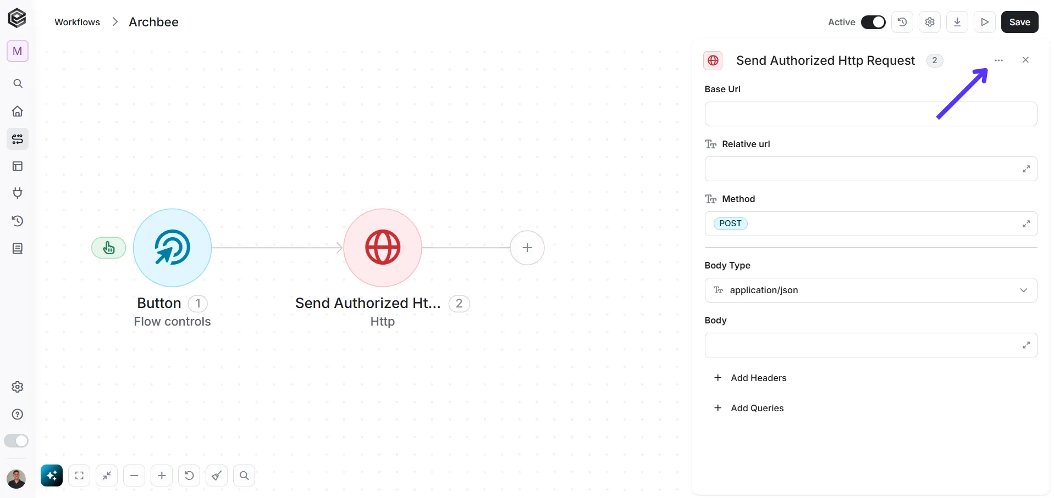The image size is (1054, 498).
Task: Click Add Queries
Action: click(749, 408)
